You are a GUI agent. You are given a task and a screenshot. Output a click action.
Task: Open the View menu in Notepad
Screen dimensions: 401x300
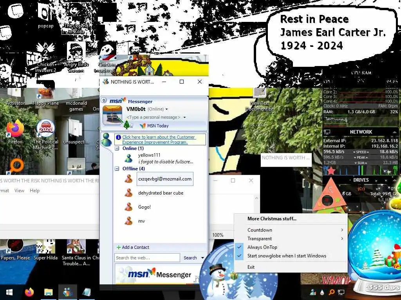(x=19, y=191)
